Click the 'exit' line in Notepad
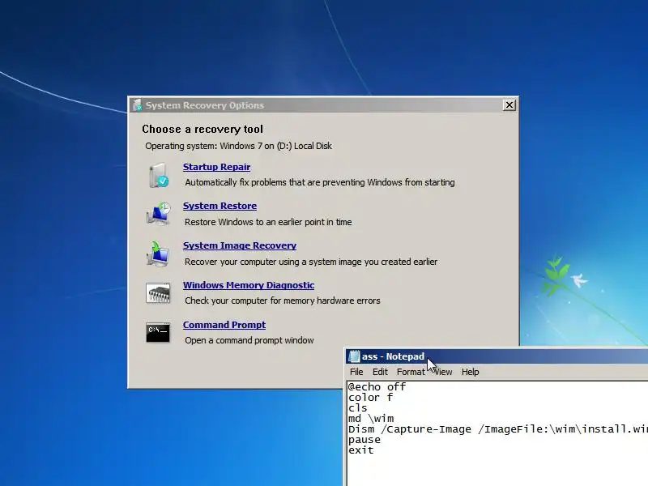This screenshot has width=648, height=486. [x=360, y=450]
